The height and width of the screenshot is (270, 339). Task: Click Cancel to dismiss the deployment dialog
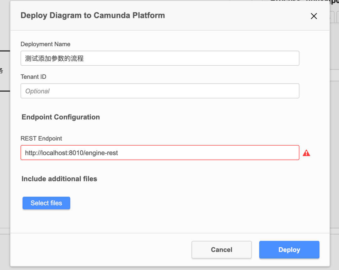(221, 250)
